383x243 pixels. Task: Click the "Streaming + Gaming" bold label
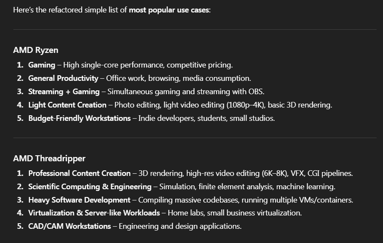pos(64,92)
